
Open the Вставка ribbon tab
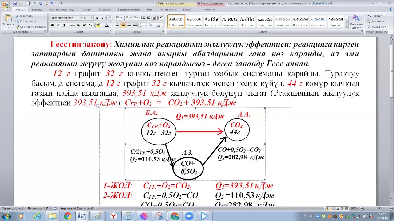(37, 10)
